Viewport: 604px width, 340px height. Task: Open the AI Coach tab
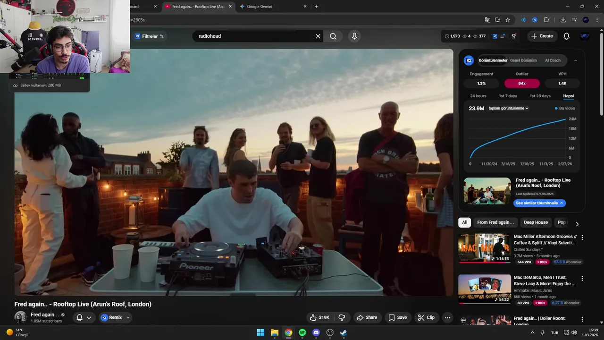tap(553, 60)
